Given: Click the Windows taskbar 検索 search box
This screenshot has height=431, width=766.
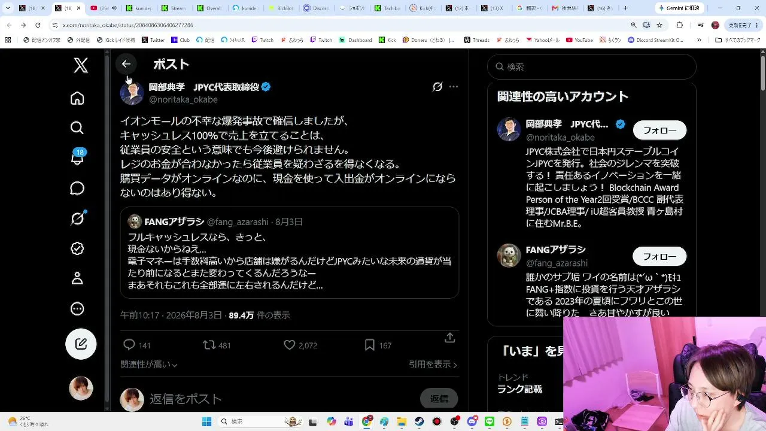Looking at the screenshot, I should pyautogui.click(x=260, y=421).
